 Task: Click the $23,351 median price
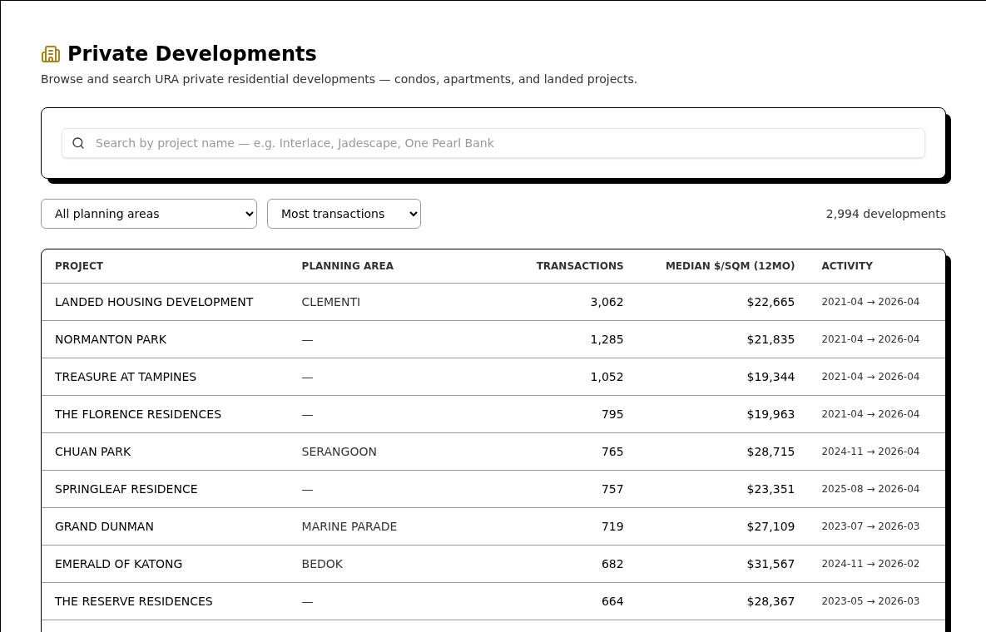[x=771, y=490]
